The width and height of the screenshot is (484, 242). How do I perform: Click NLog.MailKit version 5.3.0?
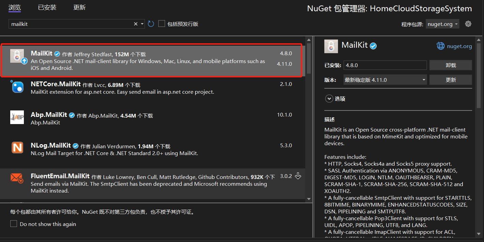tap(286, 145)
